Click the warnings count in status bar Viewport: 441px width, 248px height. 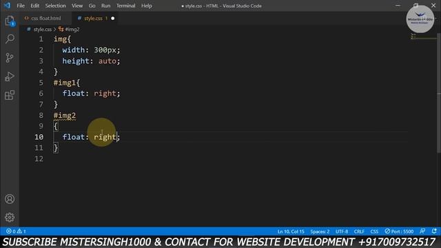21,231
